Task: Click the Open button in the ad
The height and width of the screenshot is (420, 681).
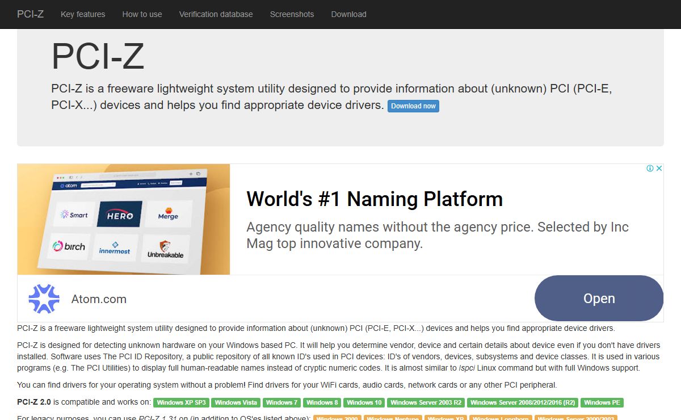Action: click(x=599, y=299)
